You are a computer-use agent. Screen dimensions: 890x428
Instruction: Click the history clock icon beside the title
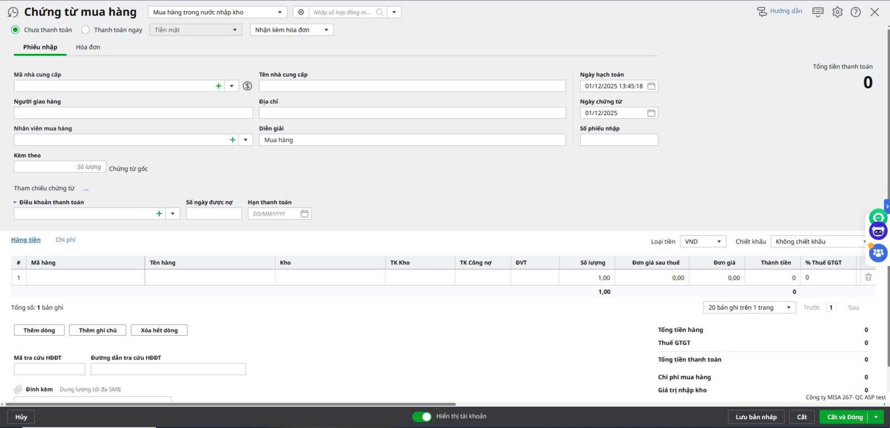click(13, 12)
